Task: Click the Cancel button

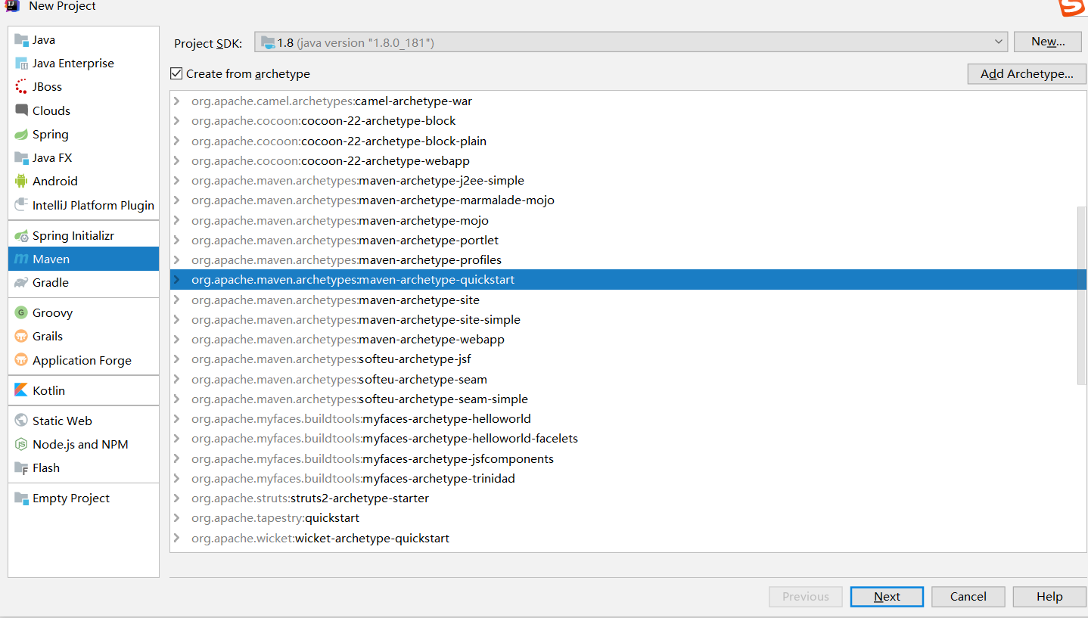Action: (x=968, y=597)
